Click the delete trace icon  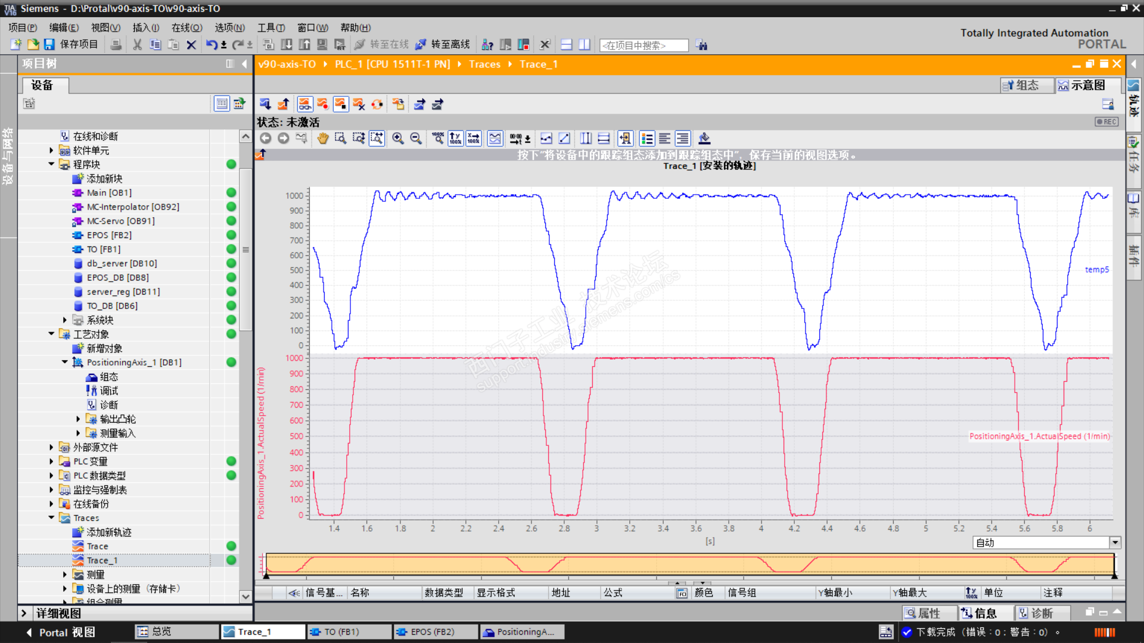[x=358, y=104]
